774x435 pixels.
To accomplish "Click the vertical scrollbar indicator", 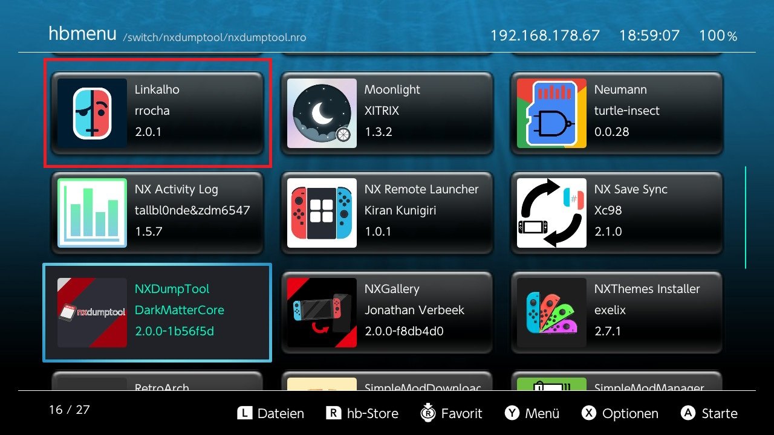I will click(746, 217).
